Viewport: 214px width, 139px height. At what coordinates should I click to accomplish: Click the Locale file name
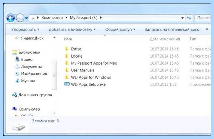pyautogui.click(x=77, y=56)
